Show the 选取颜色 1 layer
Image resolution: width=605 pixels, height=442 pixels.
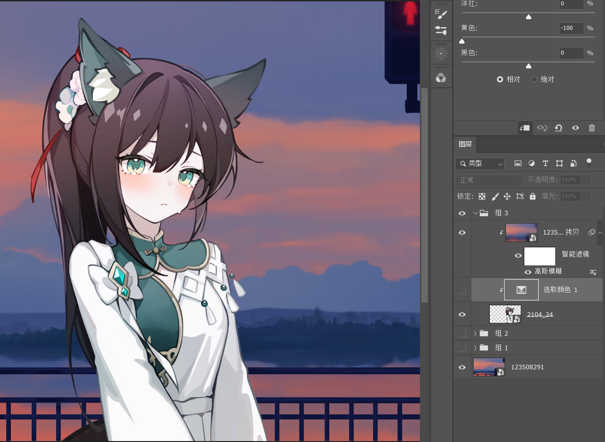click(x=462, y=290)
